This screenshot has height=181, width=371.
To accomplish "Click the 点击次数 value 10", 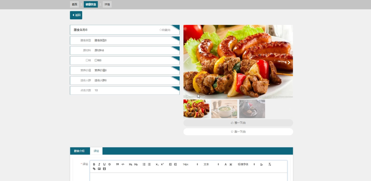I will click(x=96, y=91).
